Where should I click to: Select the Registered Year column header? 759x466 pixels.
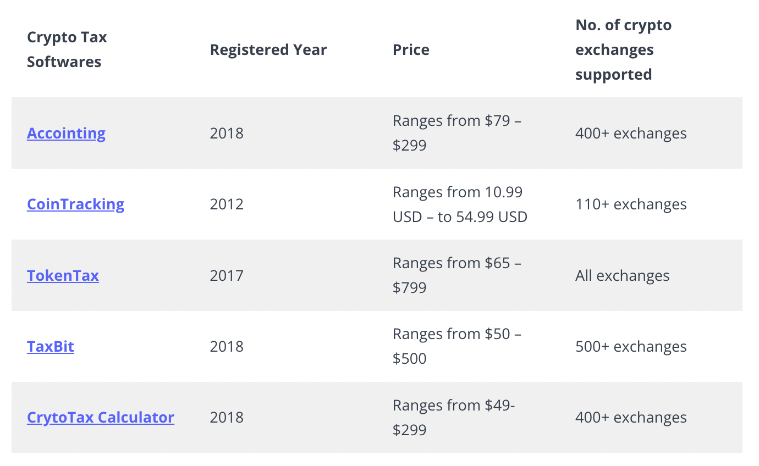pyautogui.click(x=268, y=50)
